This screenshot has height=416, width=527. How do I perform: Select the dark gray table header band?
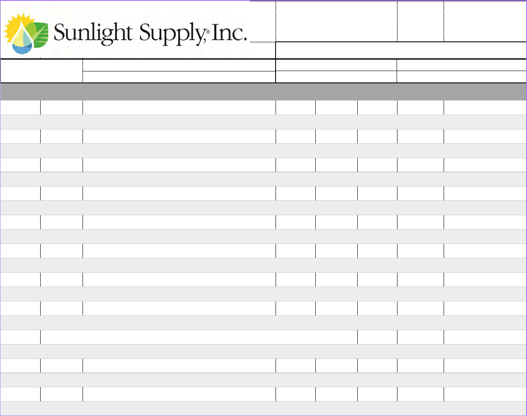[x=263, y=92]
